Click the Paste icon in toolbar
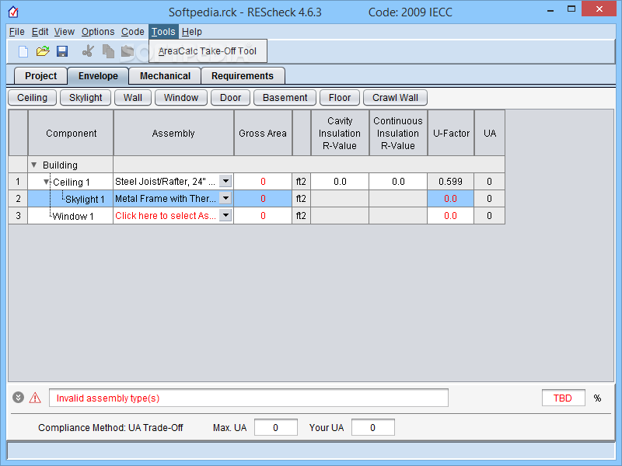 (127, 51)
